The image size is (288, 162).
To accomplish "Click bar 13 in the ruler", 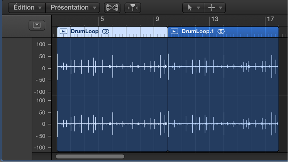I will [x=215, y=19].
